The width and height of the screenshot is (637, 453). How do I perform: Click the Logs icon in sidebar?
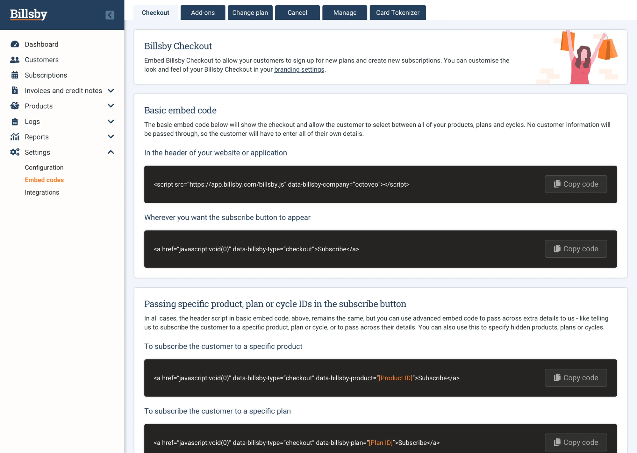click(14, 121)
